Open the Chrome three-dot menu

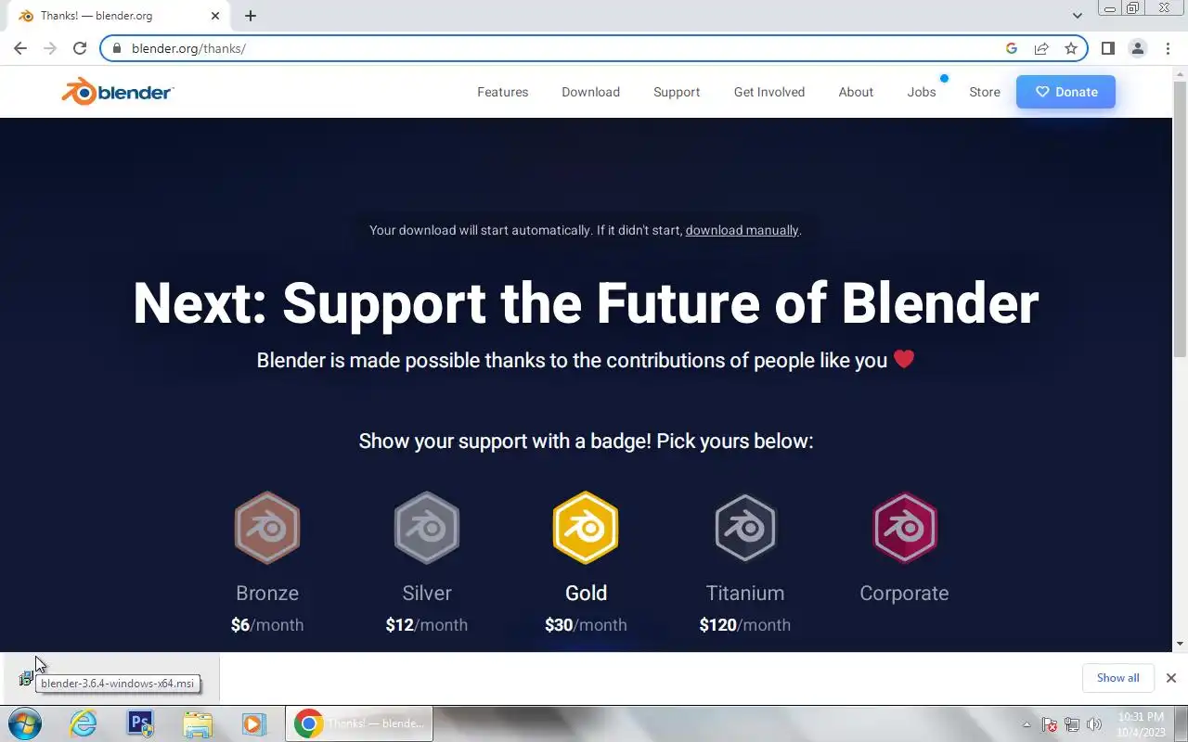click(1168, 48)
